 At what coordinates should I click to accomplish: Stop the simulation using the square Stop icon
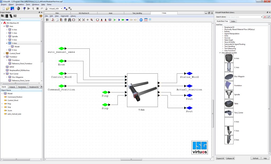(38, 8)
